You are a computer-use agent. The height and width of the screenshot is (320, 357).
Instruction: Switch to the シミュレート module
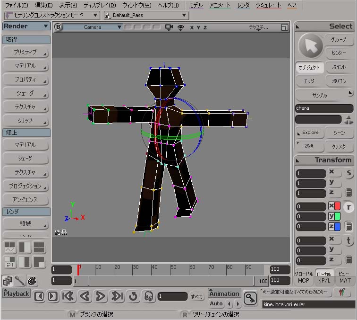[268, 5]
